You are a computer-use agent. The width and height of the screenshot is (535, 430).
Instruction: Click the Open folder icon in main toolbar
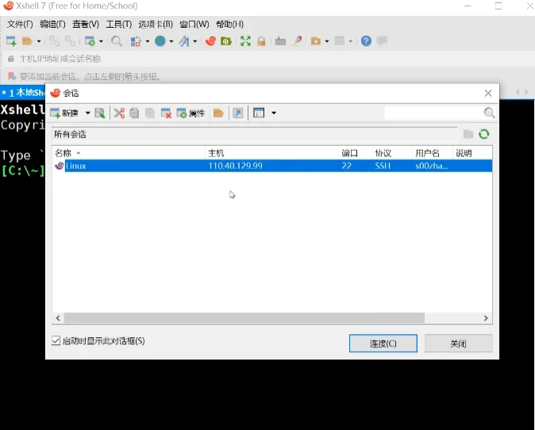(27, 41)
